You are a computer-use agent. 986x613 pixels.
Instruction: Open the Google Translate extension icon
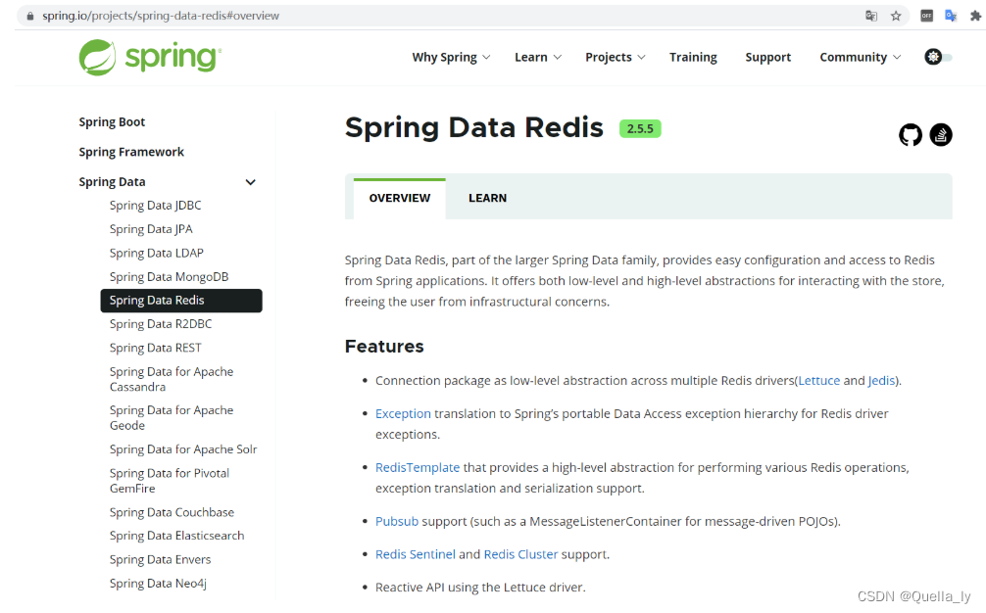click(x=951, y=16)
